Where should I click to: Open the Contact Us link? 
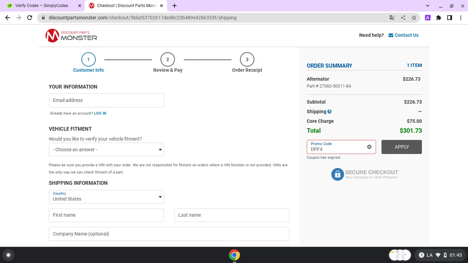pyautogui.click(x=407, y=35)
